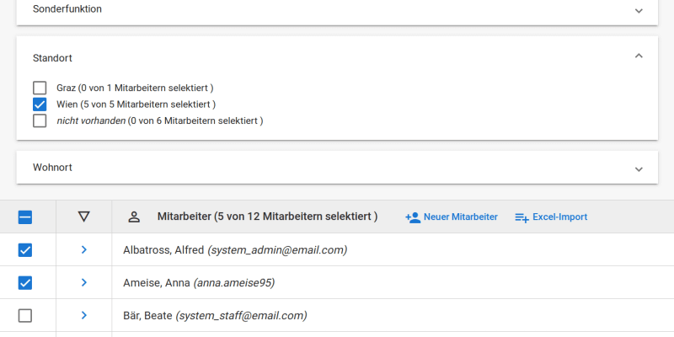
Task: Expand the Sonderfunktion panel chevron
Action: tap(639, 11)
